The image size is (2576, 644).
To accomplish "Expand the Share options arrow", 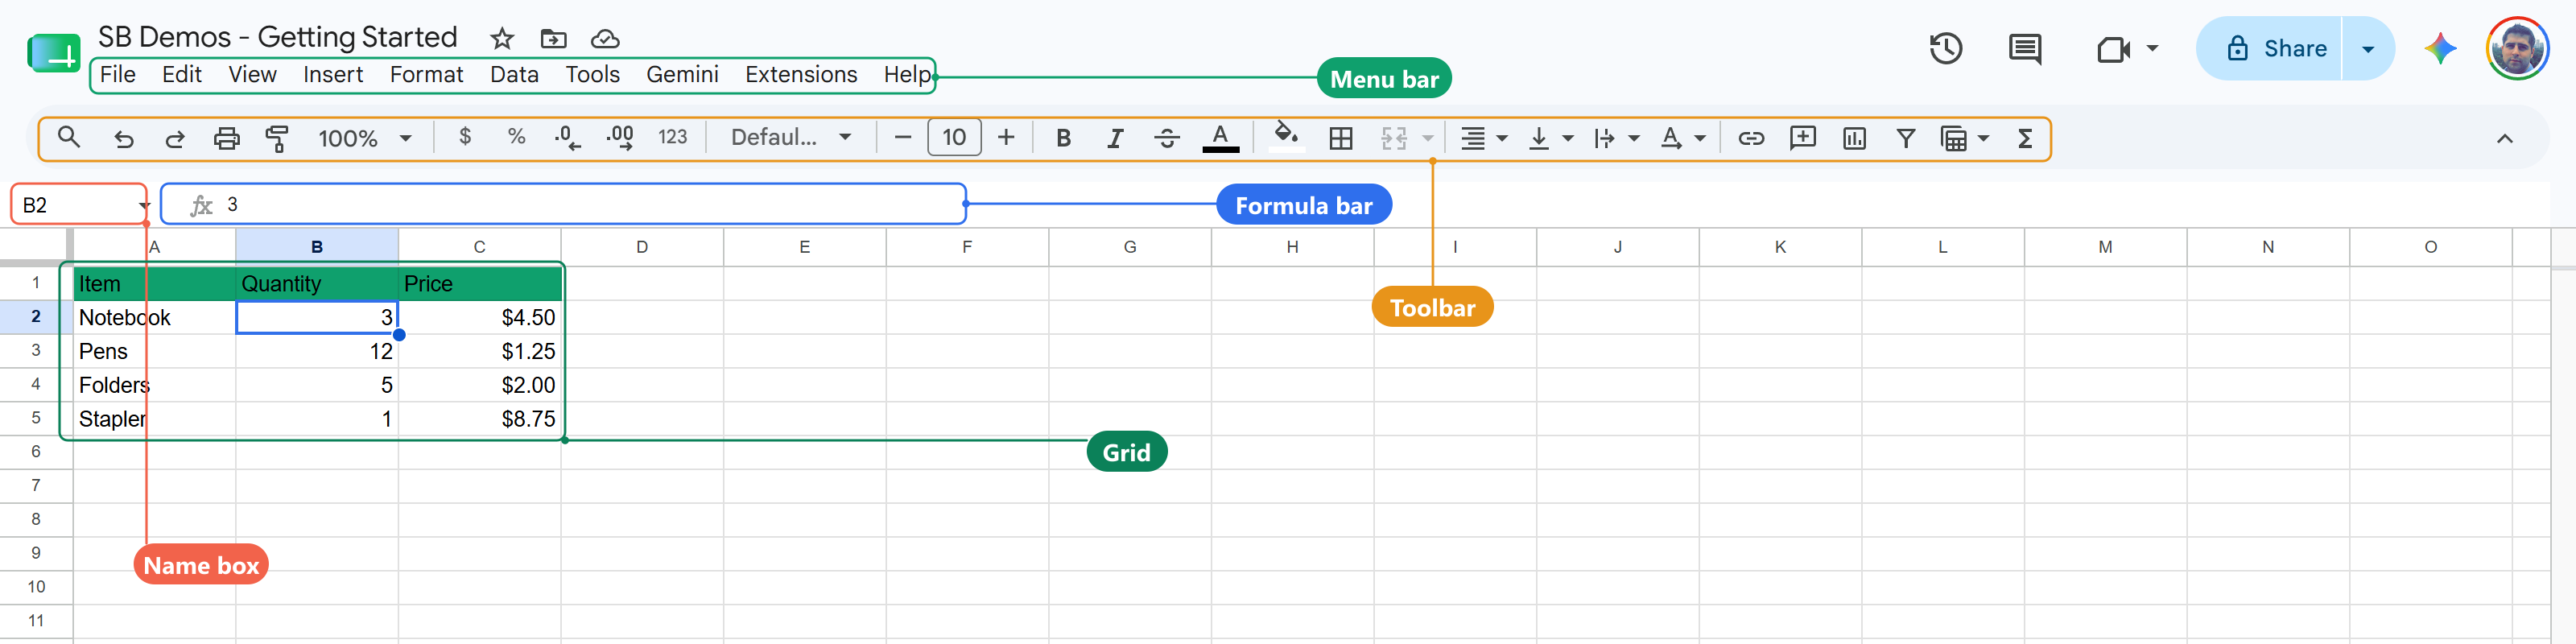I will (2368, 48).
